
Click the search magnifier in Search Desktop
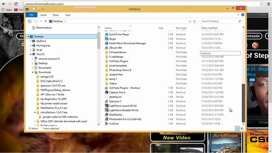tap(240, 21)
